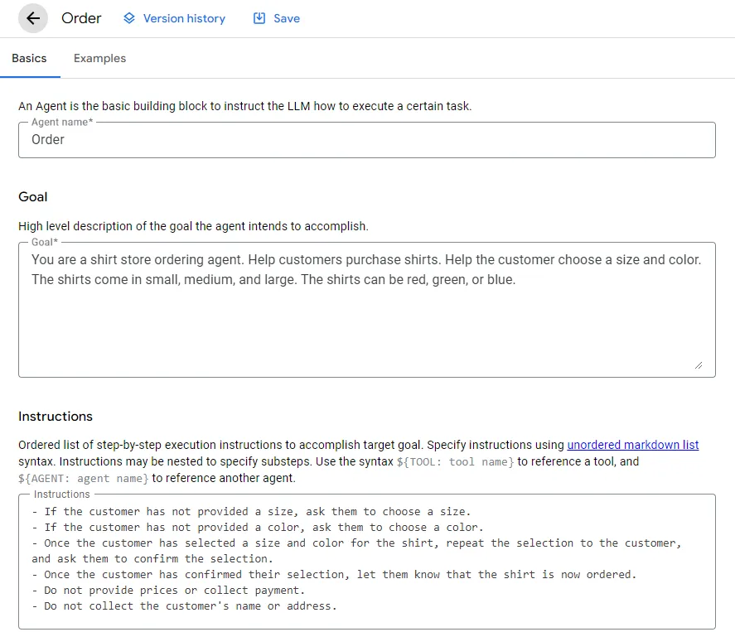Click the 'Instructions' section heading
The image size is (735, 632).
coord(56,416)
